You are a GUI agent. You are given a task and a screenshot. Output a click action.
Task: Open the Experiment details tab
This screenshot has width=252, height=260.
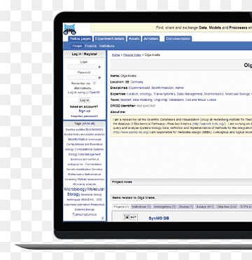[110, 39]
